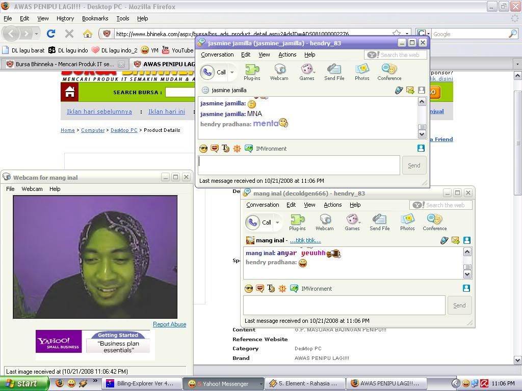
Task: Expand hidden system tray icons
Action: click(x=455, y=383)
